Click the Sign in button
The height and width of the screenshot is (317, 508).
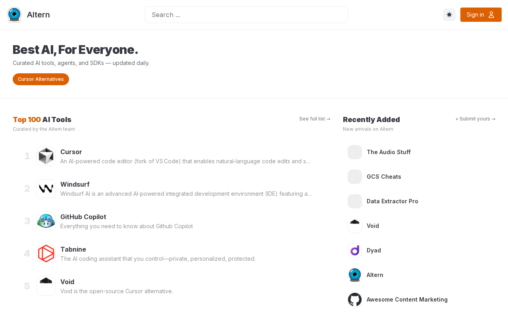481,15
